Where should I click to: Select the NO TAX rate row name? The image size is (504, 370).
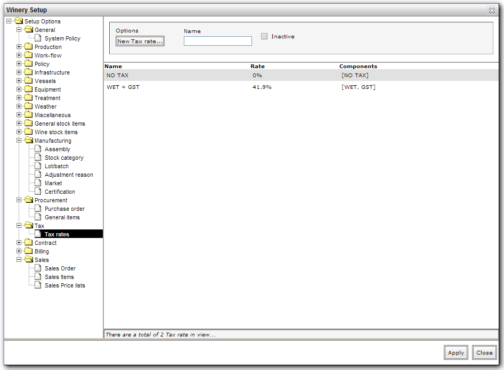tap(118, 75)
